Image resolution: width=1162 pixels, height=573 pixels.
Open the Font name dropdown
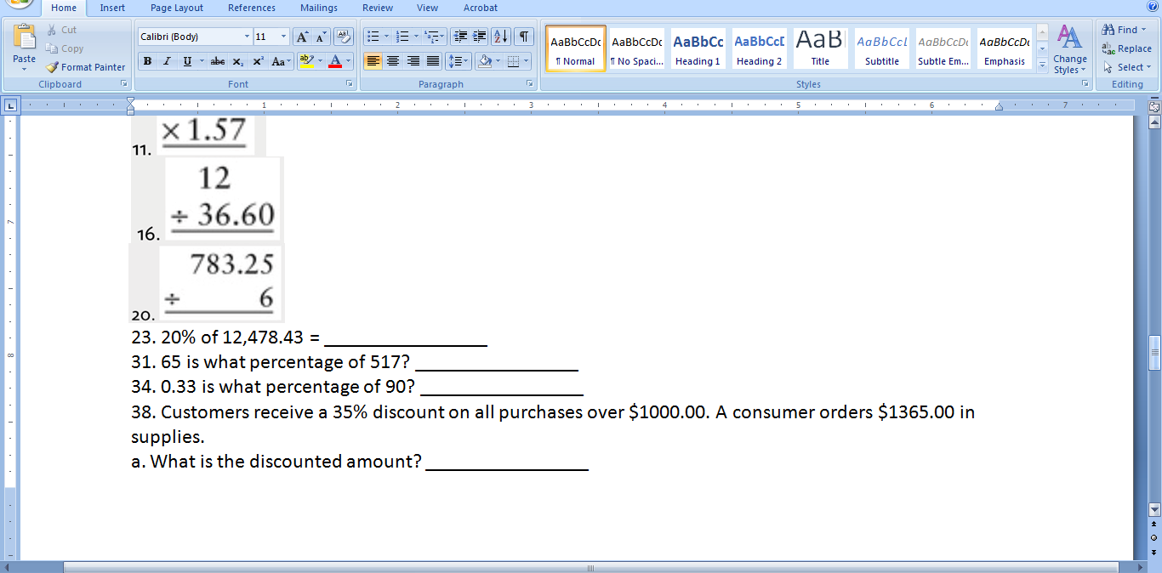(x=247, y=36)
